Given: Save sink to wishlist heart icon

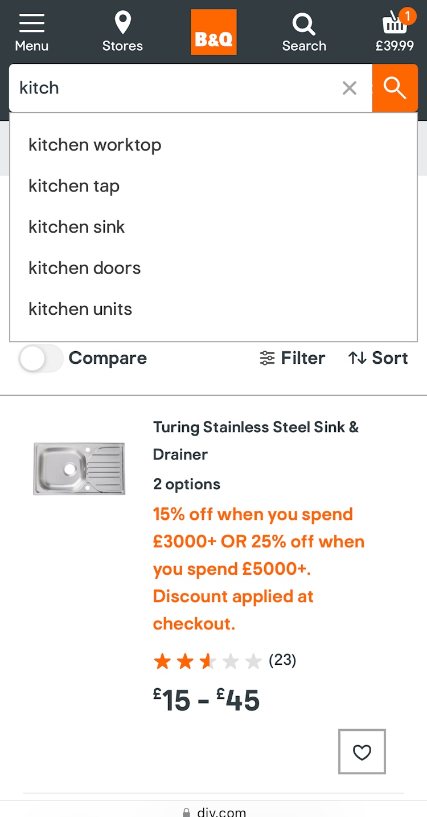Looking at the screenshot, I should (x=362, y=751).
